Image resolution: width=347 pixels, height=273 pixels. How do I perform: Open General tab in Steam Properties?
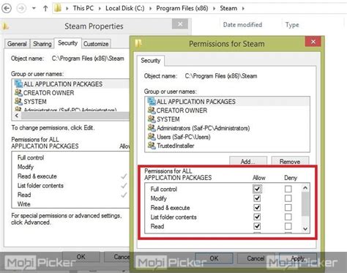click(17, 44)
